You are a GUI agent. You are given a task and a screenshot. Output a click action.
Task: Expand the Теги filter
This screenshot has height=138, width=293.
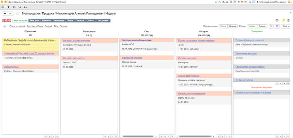56,26
